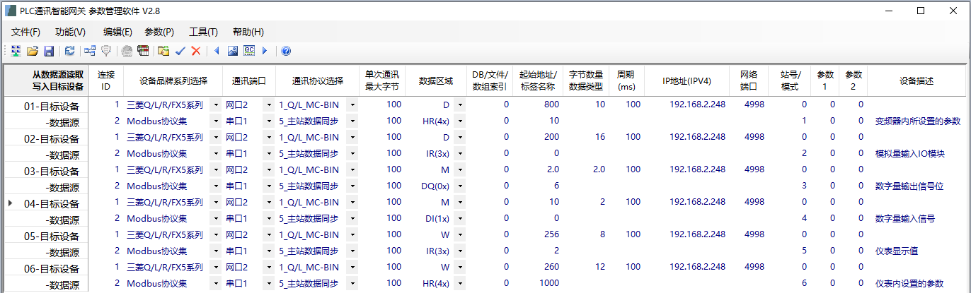Click network port 4998 in 03-目标设备 row
The height and width of the screenshot is (293, 971).
[749, 169]
